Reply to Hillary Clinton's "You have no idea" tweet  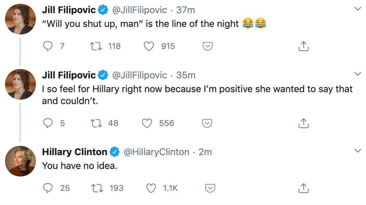(x=47, y=188)
